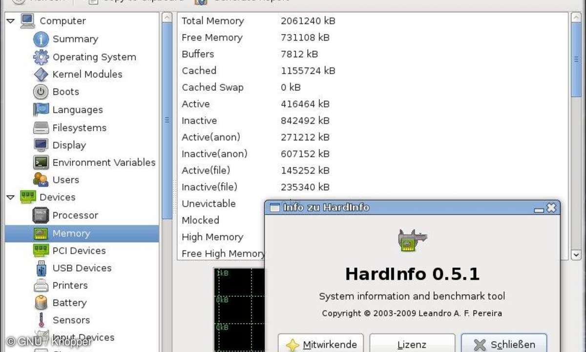Click the Printers icon

pyautogui.click(x=41, y=285)
